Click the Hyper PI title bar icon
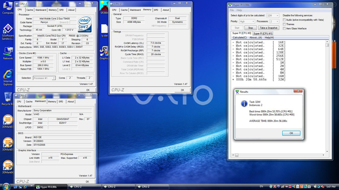The height and width of the screenshot is (190, 339). click(230, 5)
